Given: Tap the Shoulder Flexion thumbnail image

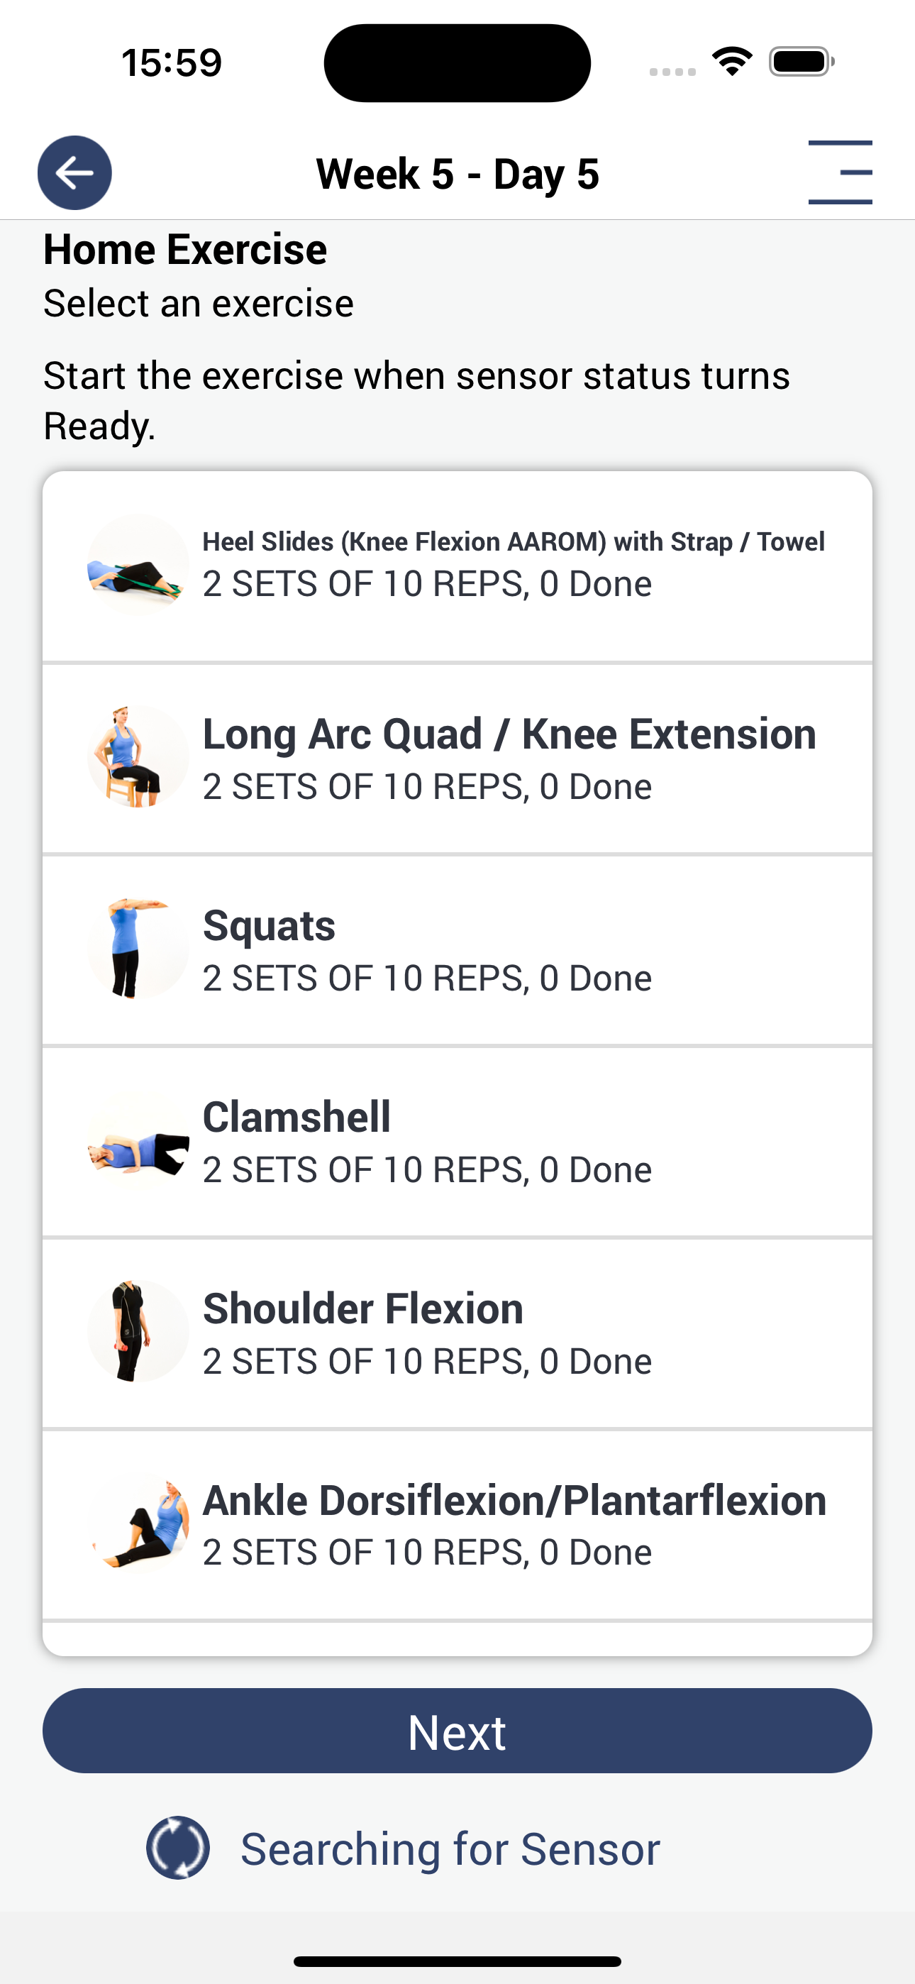Looking at the screenshot, I should (138, 1331).
